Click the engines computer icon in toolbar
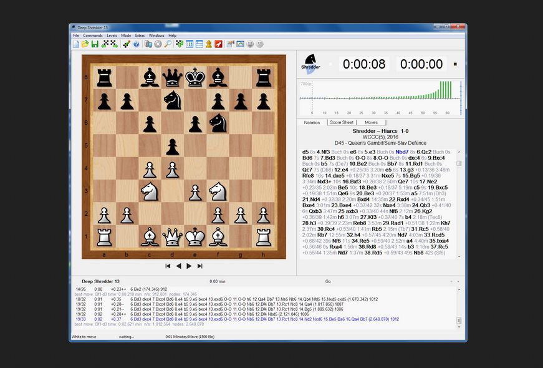The width and height of the screenshot is (543, 368). click(x=148, y=44)
